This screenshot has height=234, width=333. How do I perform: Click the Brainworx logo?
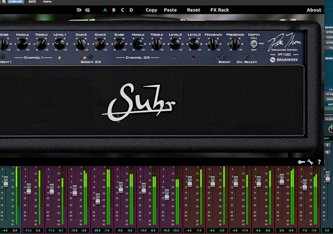coord(284,60)
